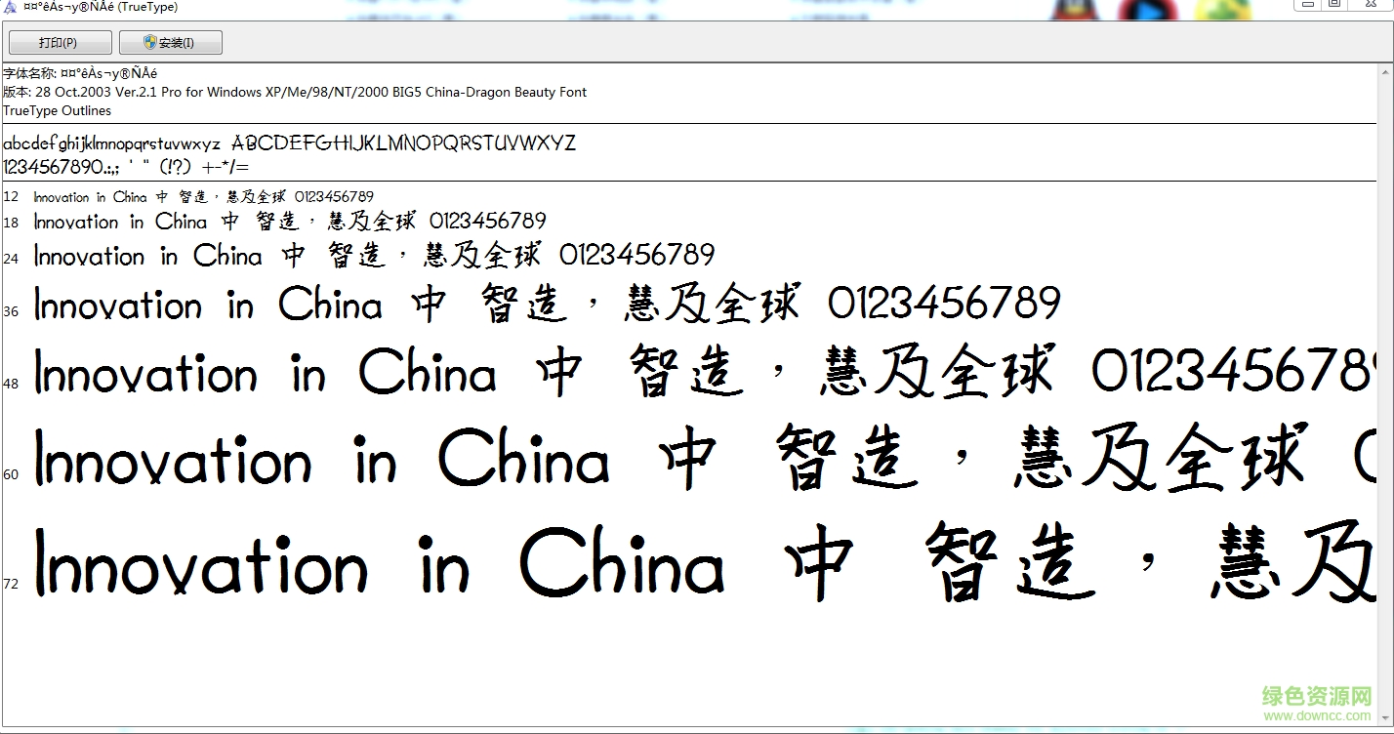Click the blue play-arrow desktop icon
This screenshot has width=1394, height=734.
tap(1148, 12)
